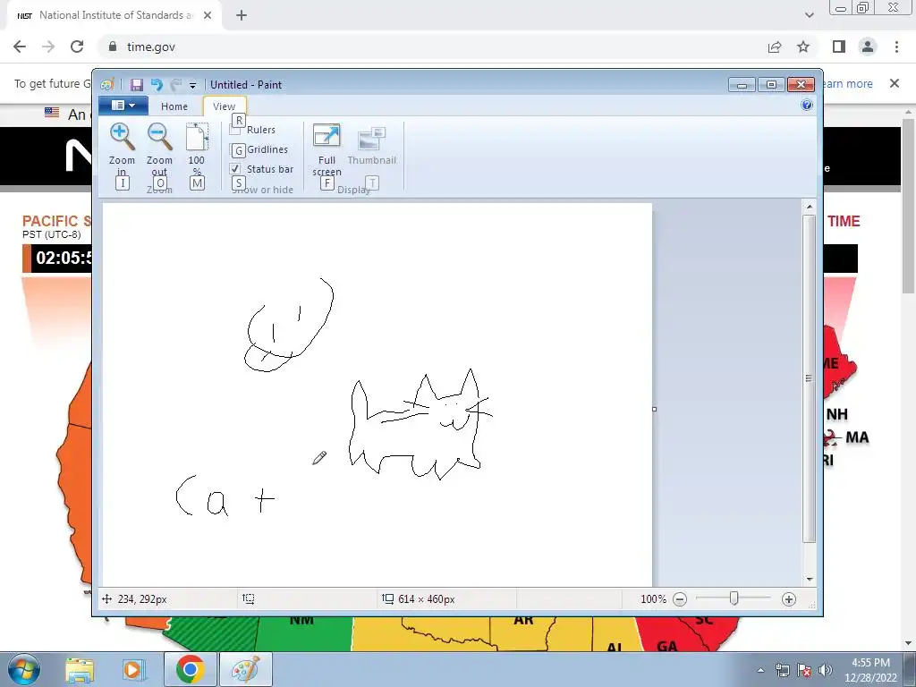Screen dimensions: 916x687
Task: Uncheck the Status bar checkbox
Action: pos(235,169)
